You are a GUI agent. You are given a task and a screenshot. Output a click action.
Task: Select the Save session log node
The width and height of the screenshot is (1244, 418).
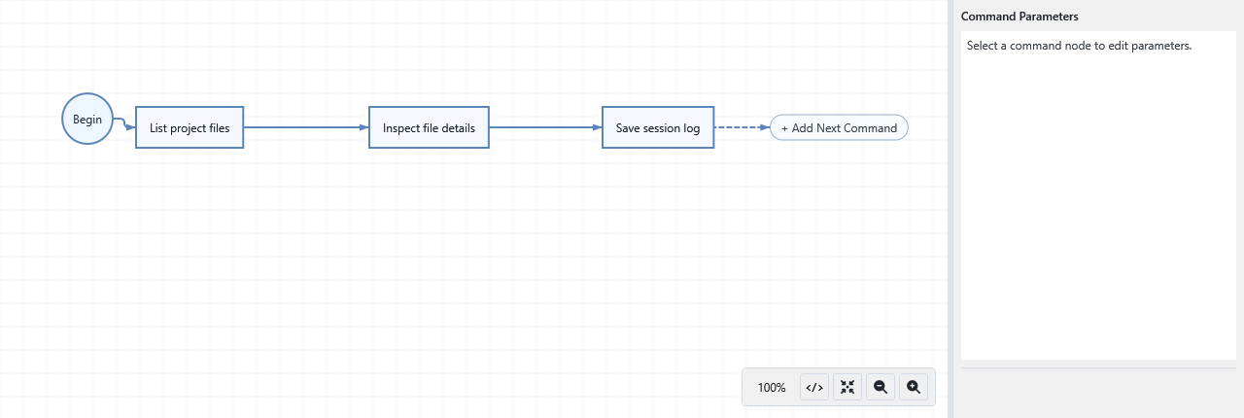658,127
